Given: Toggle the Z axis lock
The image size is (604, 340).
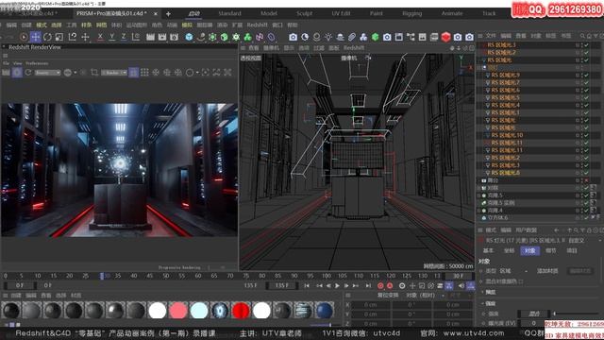Looking at the screenshot, I should tap(124, 37).
